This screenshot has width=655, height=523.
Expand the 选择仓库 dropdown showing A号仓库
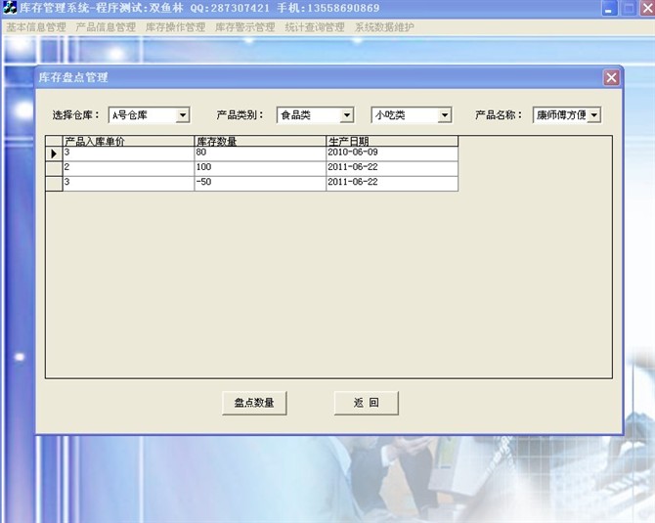tap(183, 115)
